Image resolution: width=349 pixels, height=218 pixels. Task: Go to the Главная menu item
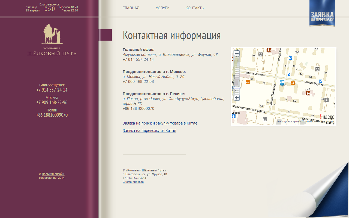[x=131, y=8]
